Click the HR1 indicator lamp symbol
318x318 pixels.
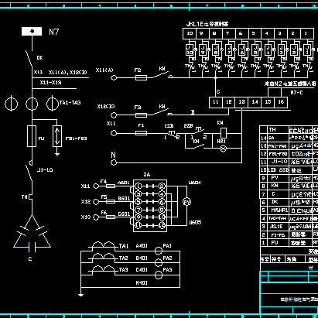coord(224,149)
